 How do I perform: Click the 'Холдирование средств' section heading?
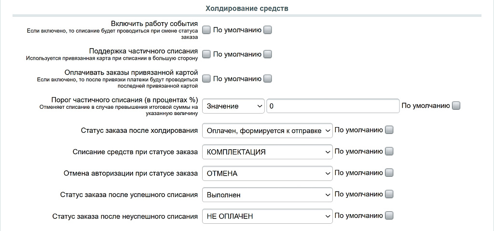(x=247, y=8)
